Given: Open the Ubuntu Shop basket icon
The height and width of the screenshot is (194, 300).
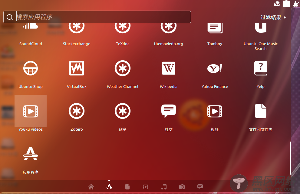Looking at the screenshot, I should tap(31, 68).
